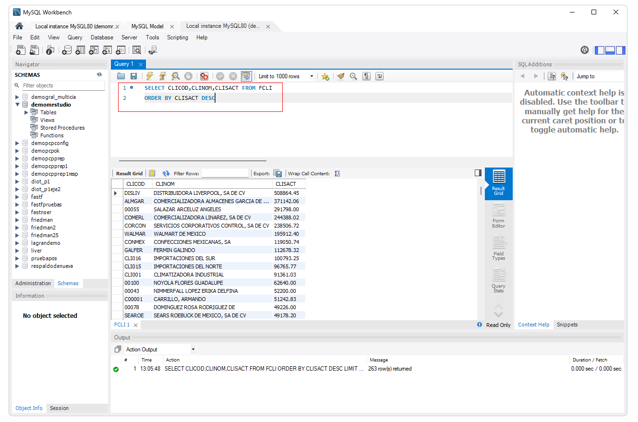Toggle Wrap Cell Content icon

click(337, 173)
